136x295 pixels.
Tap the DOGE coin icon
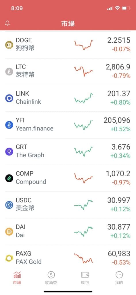[9, 45]
